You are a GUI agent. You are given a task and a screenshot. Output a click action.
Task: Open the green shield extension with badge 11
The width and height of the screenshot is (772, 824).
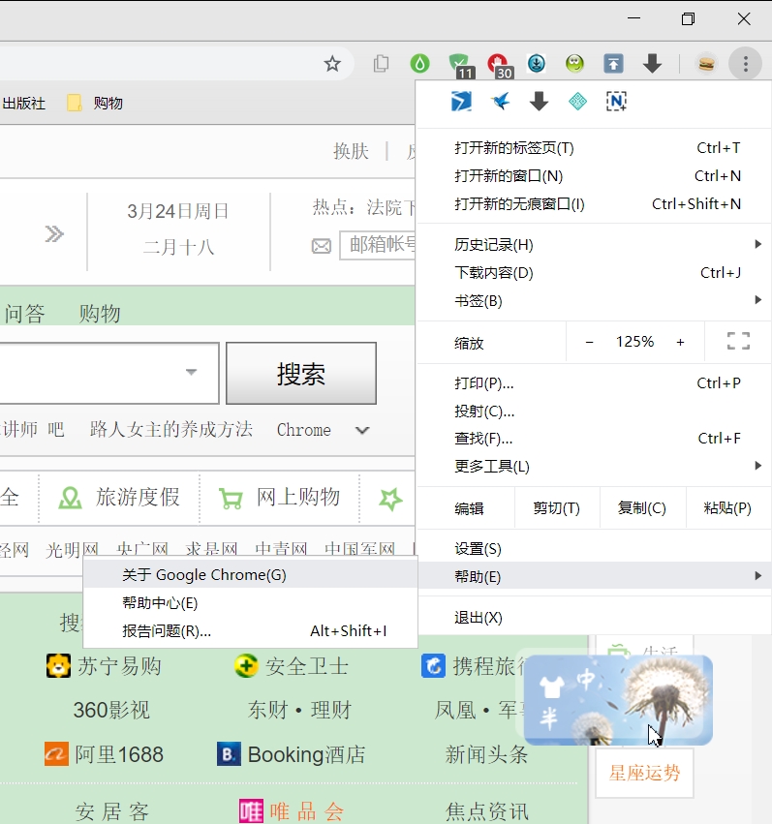pos(460,65)
